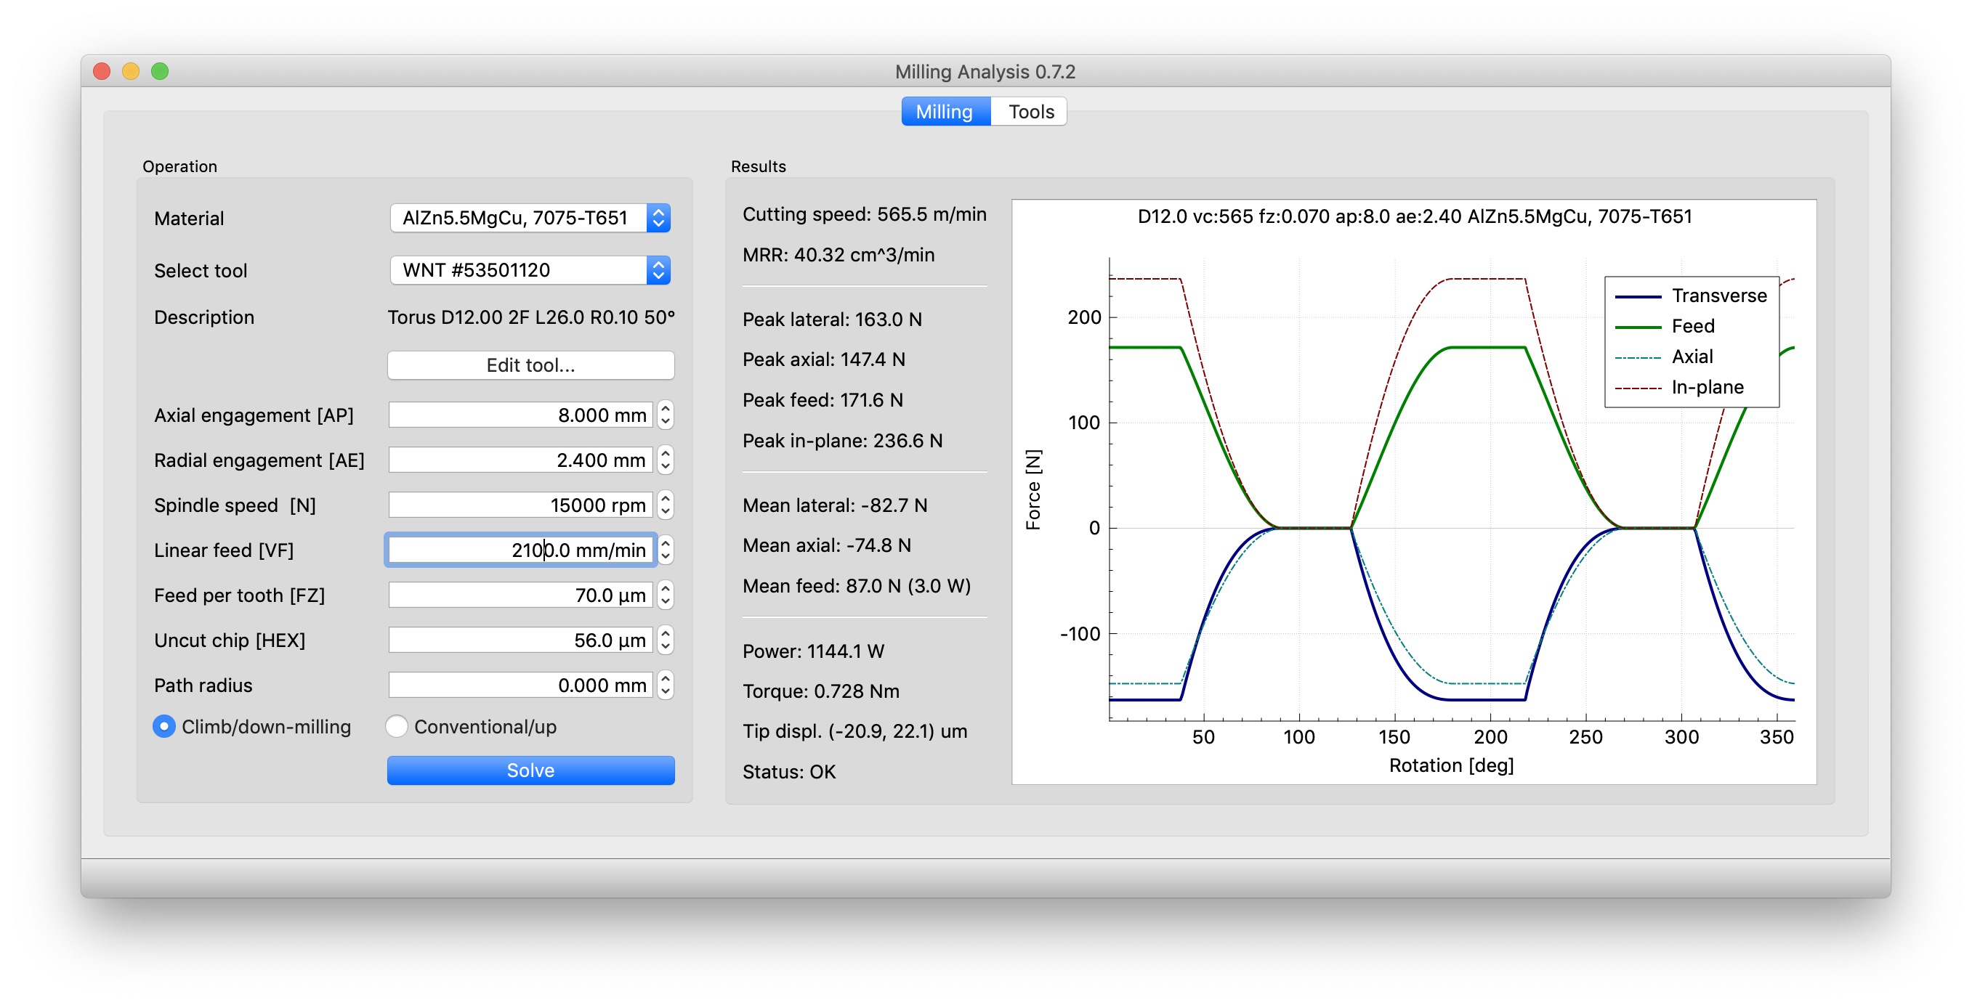Select Conventional/up milling option
The width and height of the screenshot is (1972, 1005).
(397, 727)
